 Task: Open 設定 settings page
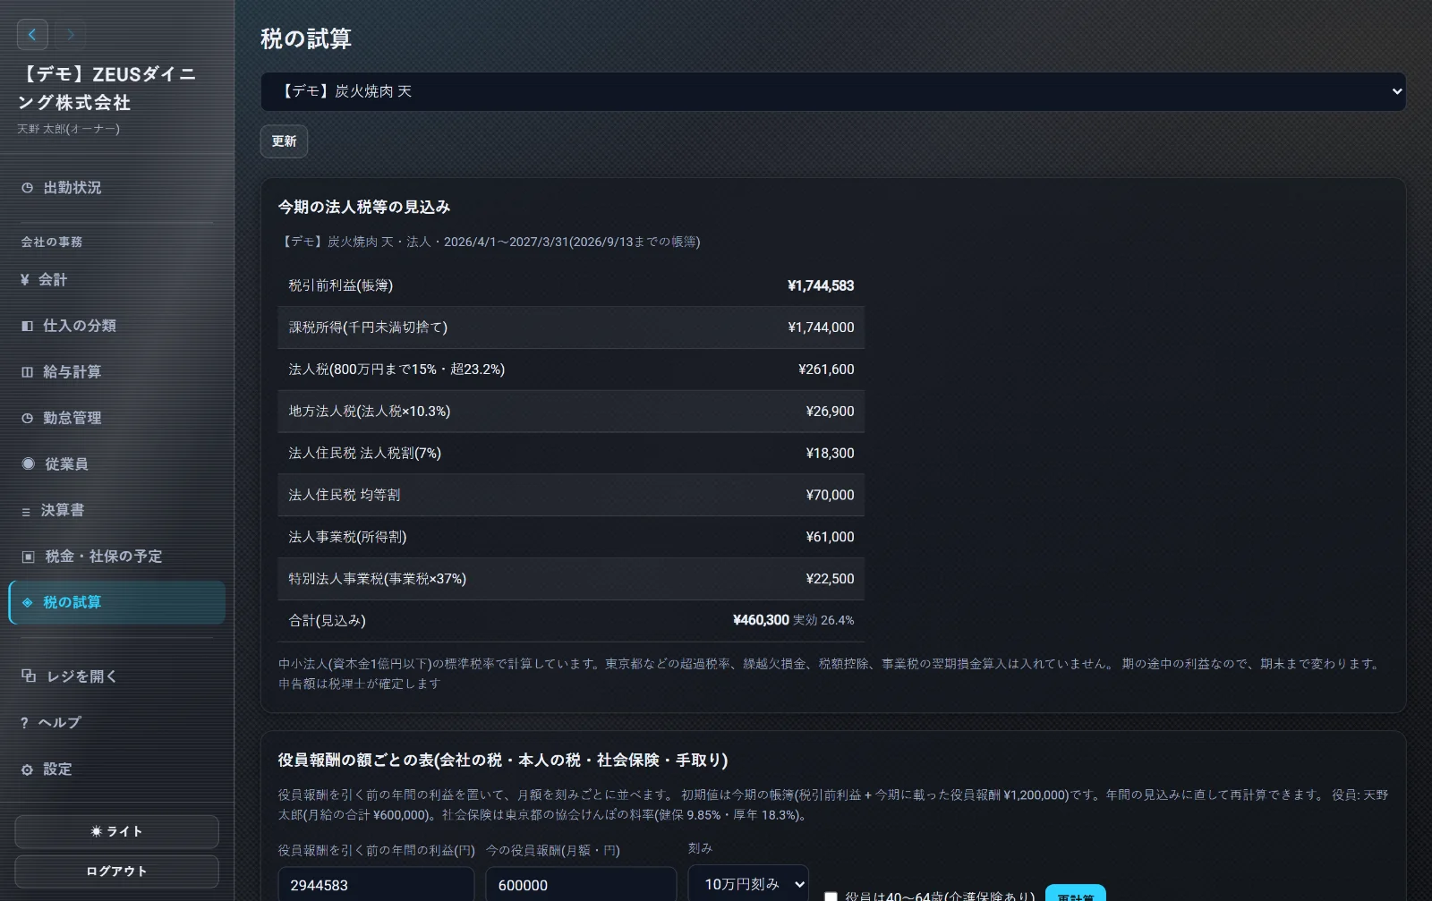point(116,769)
